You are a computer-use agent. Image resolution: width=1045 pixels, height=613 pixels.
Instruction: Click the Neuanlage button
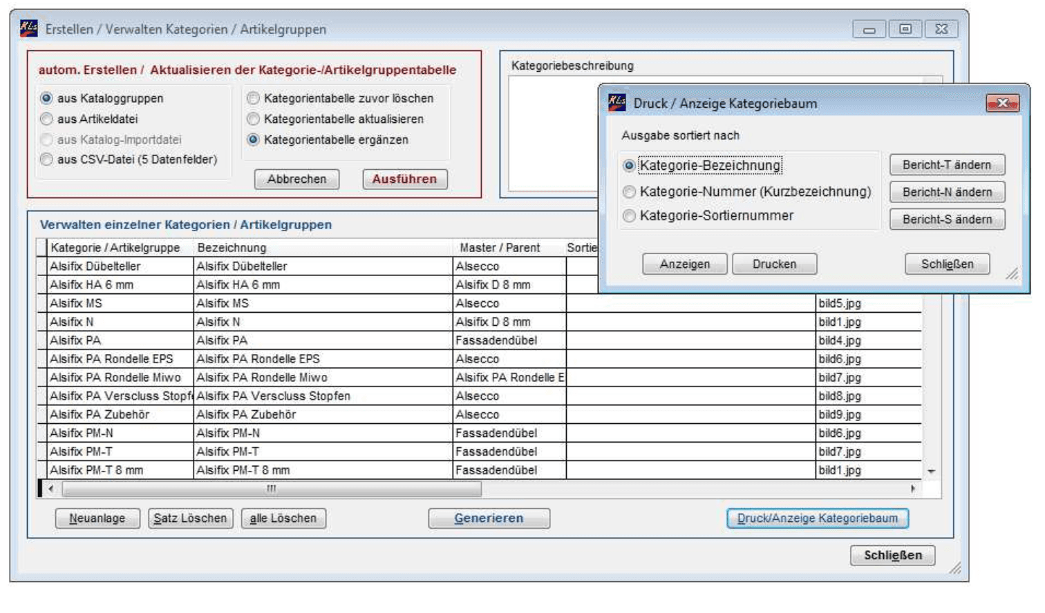tap(97, 518)
